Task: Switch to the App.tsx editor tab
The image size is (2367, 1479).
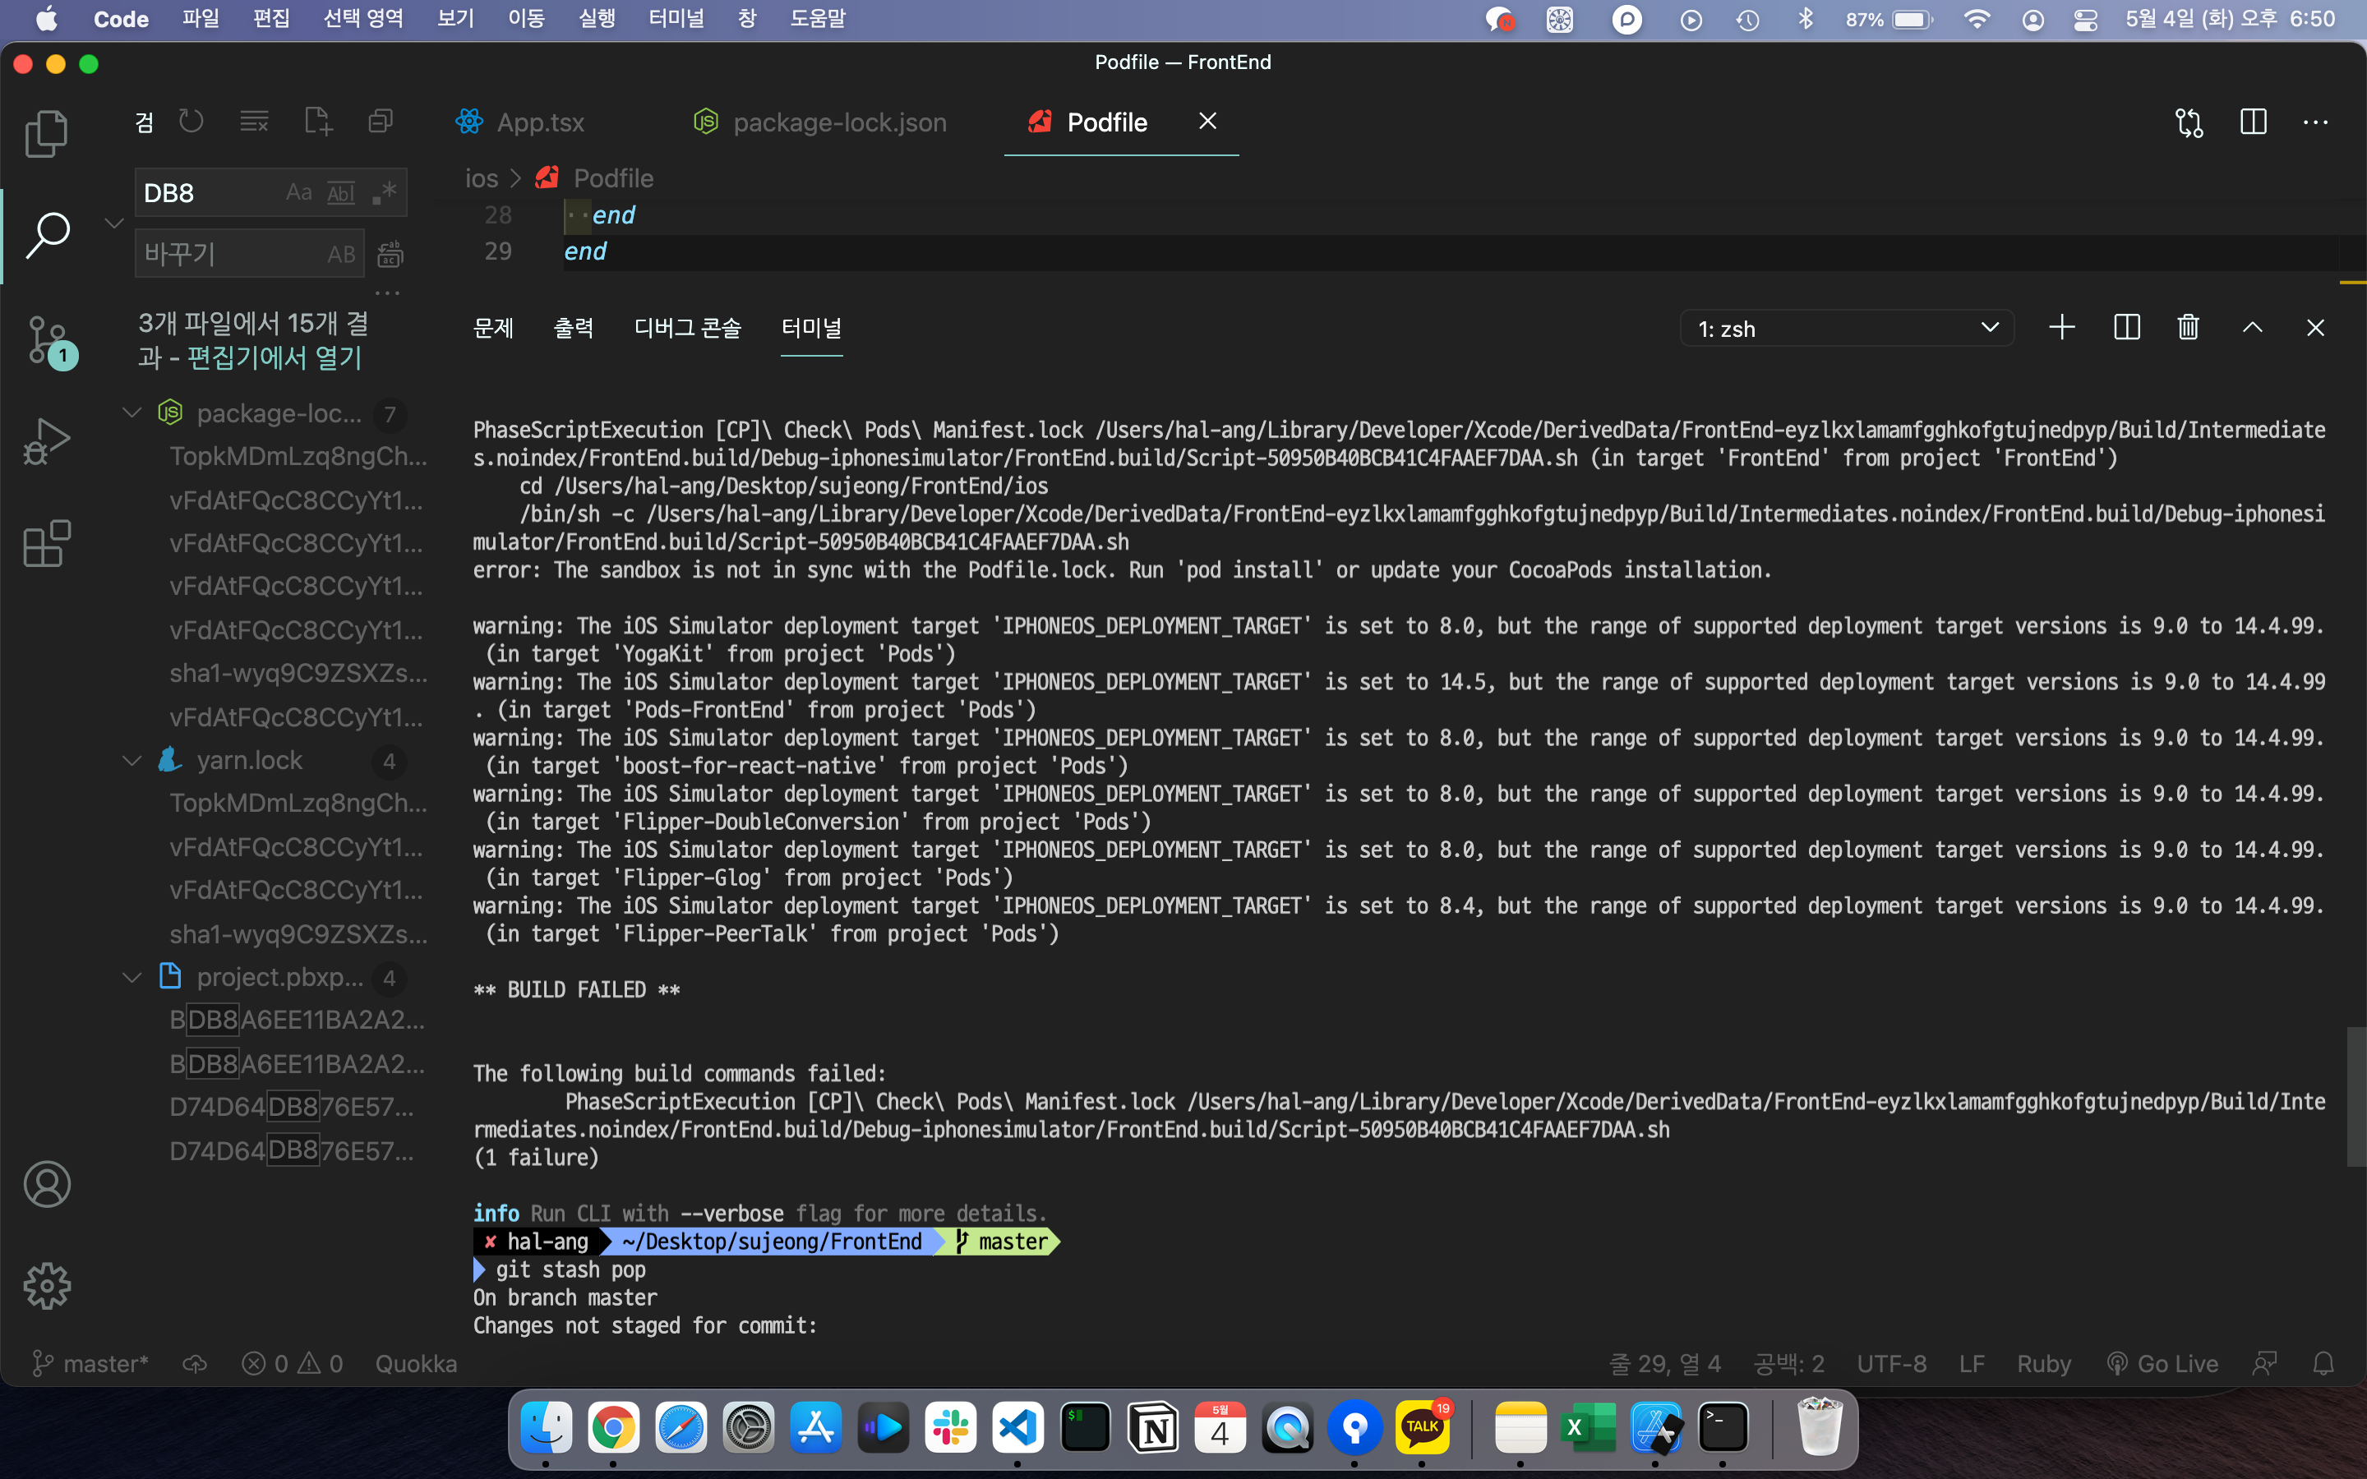Action: point(540,122)
